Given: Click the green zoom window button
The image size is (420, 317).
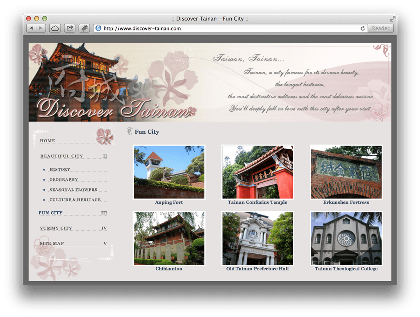Looking at the screenshot, I should coord(44,19).
